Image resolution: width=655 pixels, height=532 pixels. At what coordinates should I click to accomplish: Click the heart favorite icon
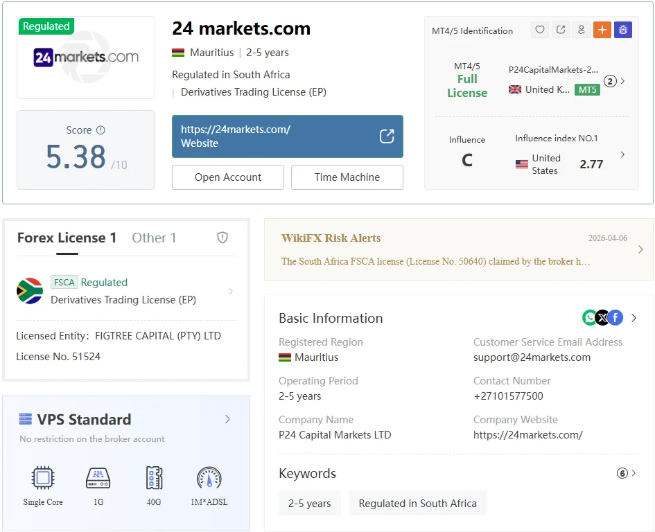pyautogui.click(x=540, y=30)
